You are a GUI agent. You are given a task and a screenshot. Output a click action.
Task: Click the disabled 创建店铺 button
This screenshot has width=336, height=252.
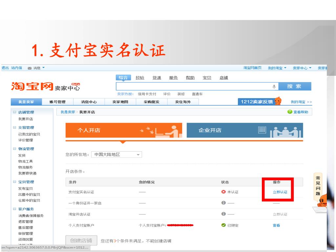(x=81, y=241)
